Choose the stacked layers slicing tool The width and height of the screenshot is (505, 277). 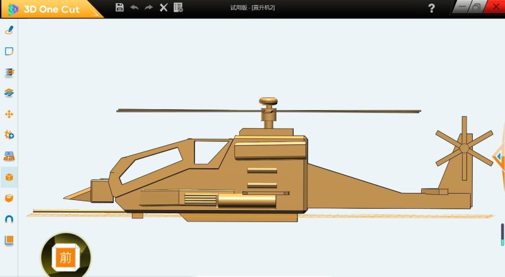point(9,72)
